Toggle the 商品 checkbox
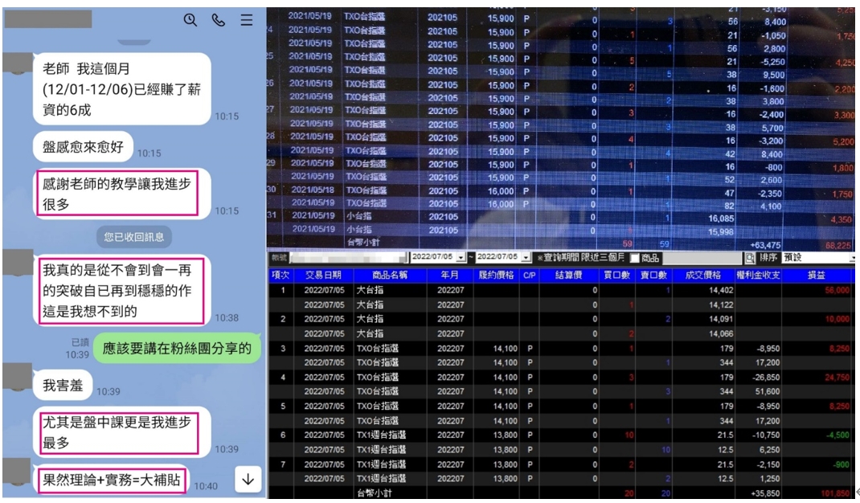Screen dimensions: 860x503 point(635,258)
